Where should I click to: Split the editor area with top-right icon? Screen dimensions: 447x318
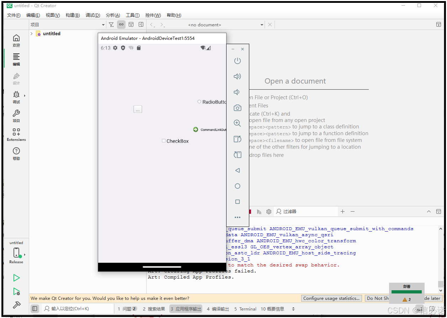coord(438,25)
